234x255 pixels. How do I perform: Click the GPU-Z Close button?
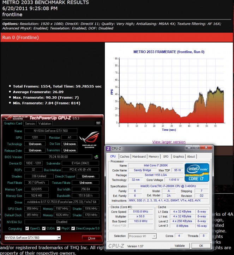[x=91, y=238]
